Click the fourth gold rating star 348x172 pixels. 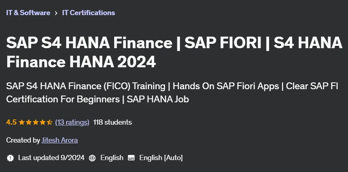[x=43, y=122]
